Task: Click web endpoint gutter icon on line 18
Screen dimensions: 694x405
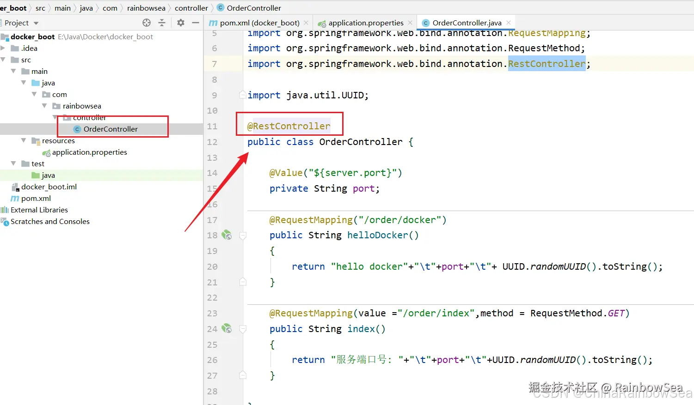Action: click(x=227, y=235)
